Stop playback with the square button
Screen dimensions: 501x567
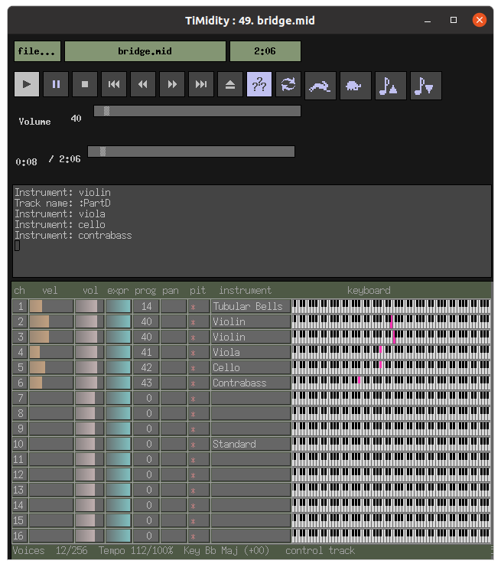tap(85, 84)
